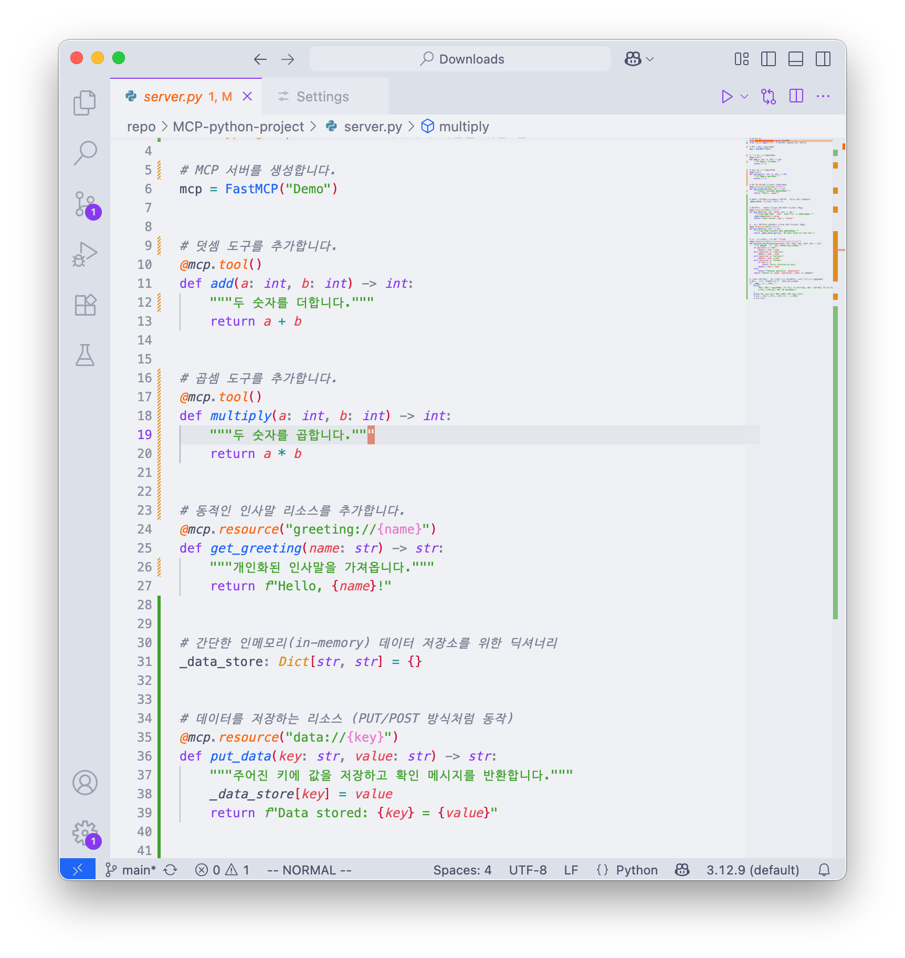Change indentation via Spaces: 4
The image size is (905, 958).
click(x=462, y=870)
